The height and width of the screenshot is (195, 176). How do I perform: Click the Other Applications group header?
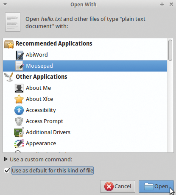click(42, 77)
